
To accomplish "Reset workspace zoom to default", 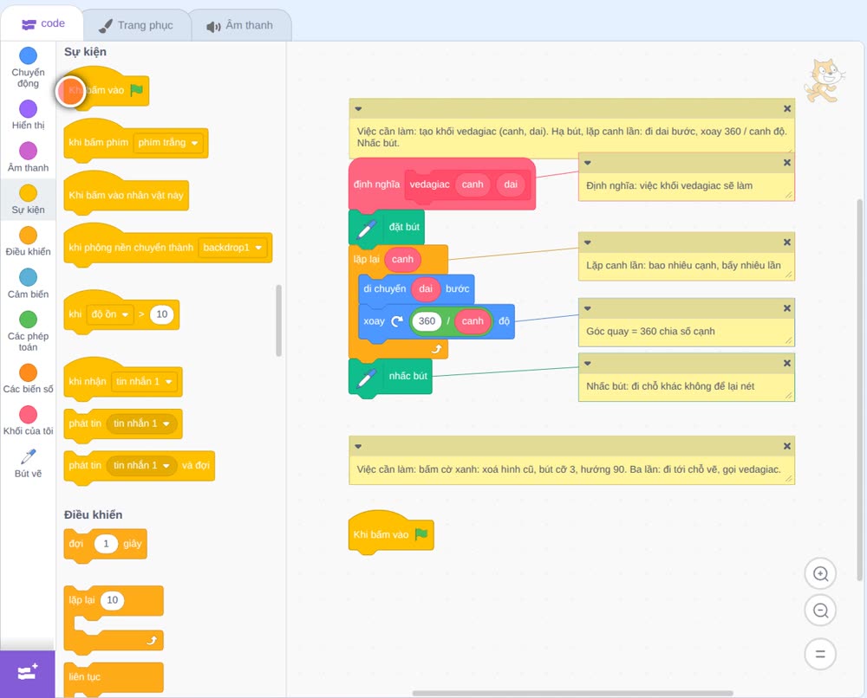I will click(820, 654).
